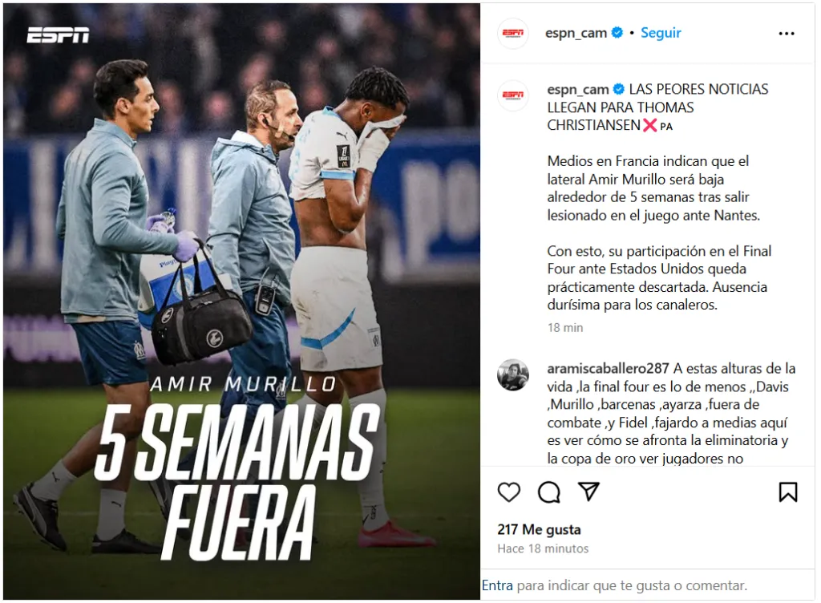This screenshot has width=821, height=603.
Task: Open the aramiscaballero287 username link
Action: [x=608, y=369]
